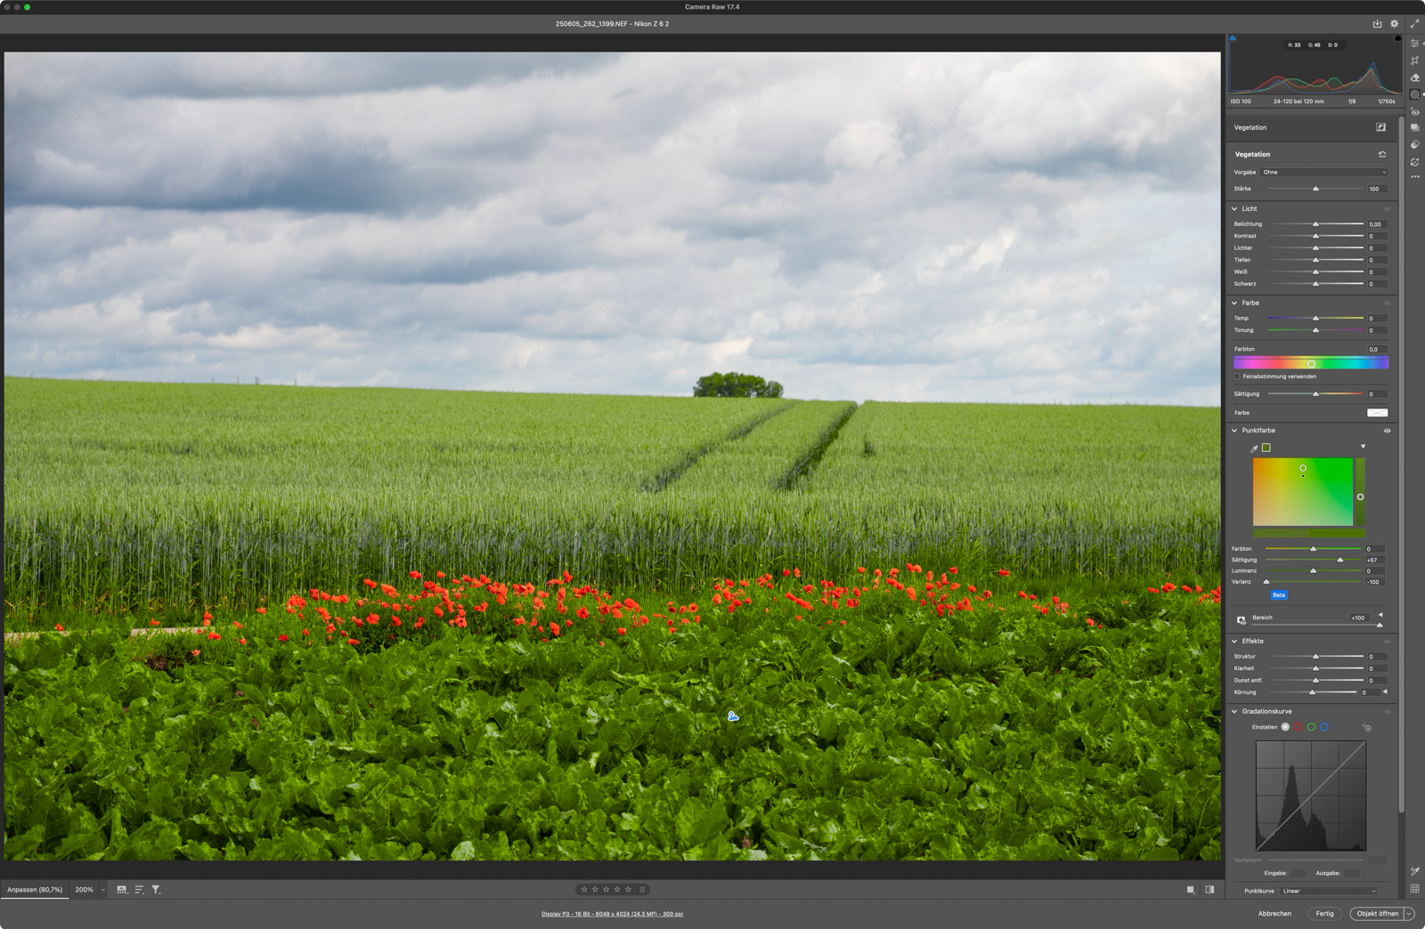Toggle the grid overlay icon
The height and width of the screenshot is (929, 1425).
tap(1414, 889)
